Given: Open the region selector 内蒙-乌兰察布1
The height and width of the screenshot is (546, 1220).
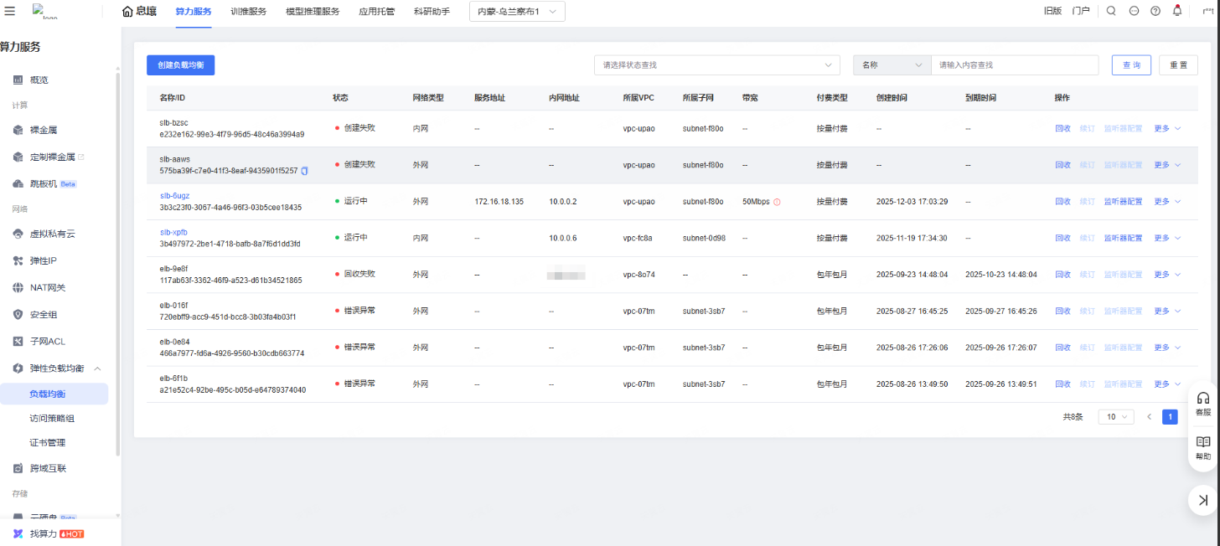Looking at the screenshot, I should pyautogui.click(x=516, y=11).
